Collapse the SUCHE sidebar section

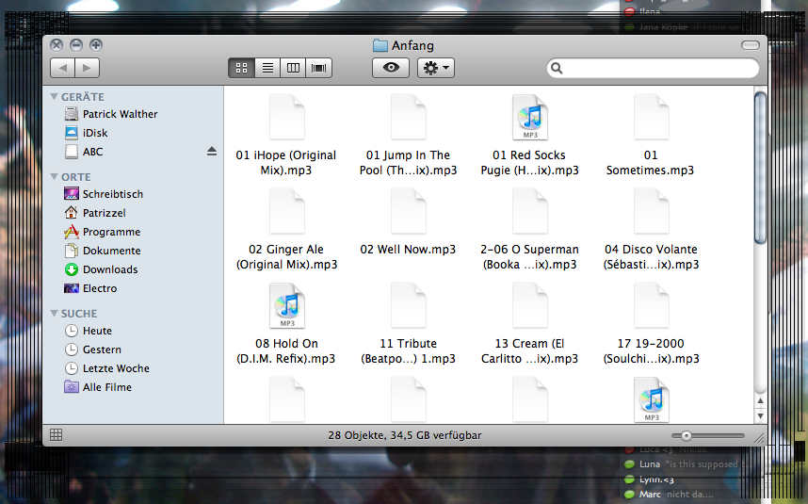56,314
